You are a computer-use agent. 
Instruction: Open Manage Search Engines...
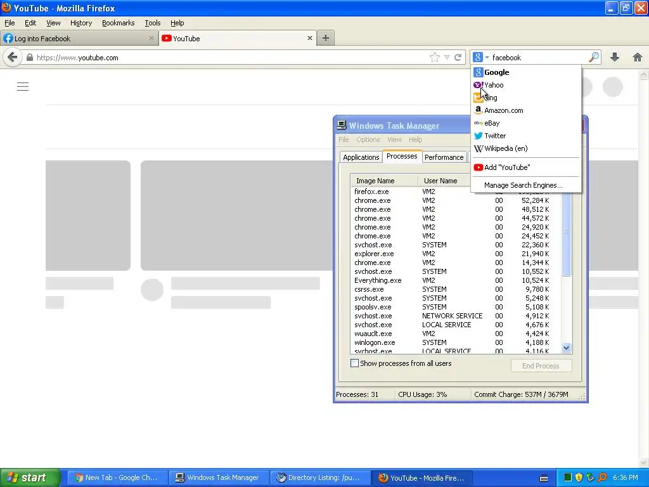[526, 185]
